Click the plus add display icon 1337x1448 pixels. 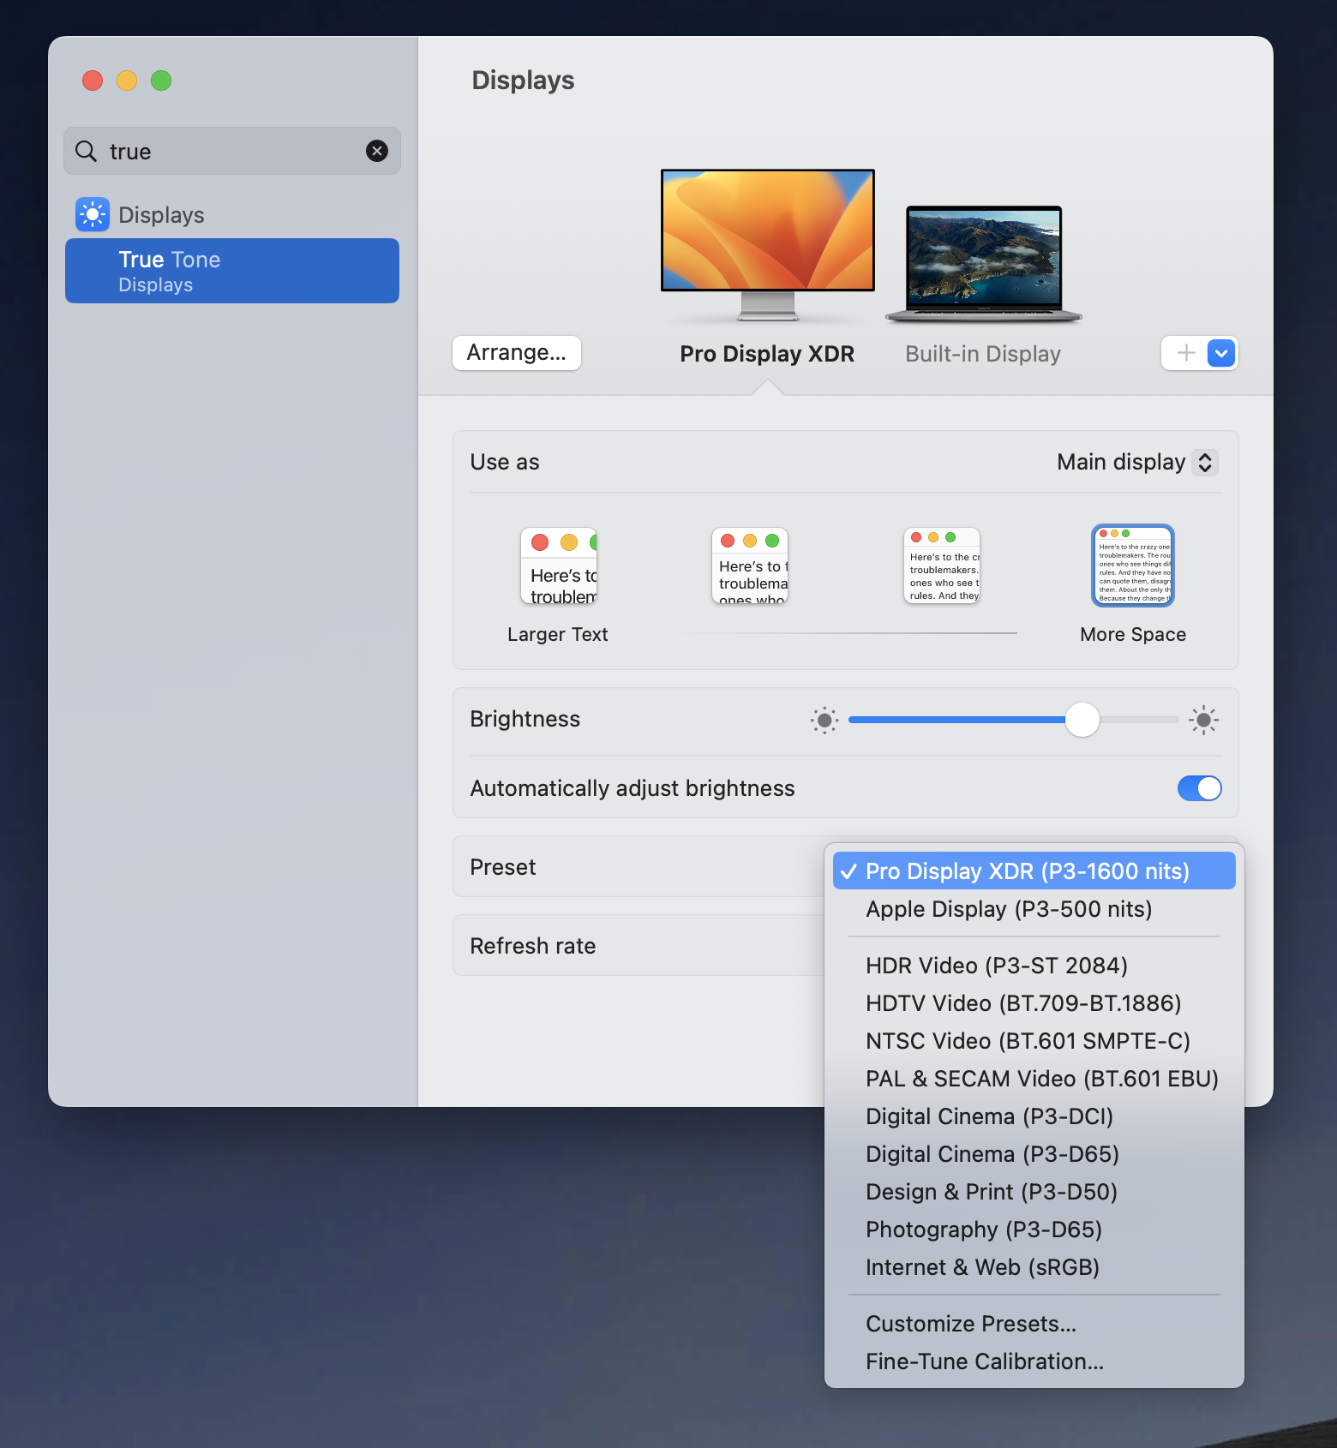(x=1186, y=353)
